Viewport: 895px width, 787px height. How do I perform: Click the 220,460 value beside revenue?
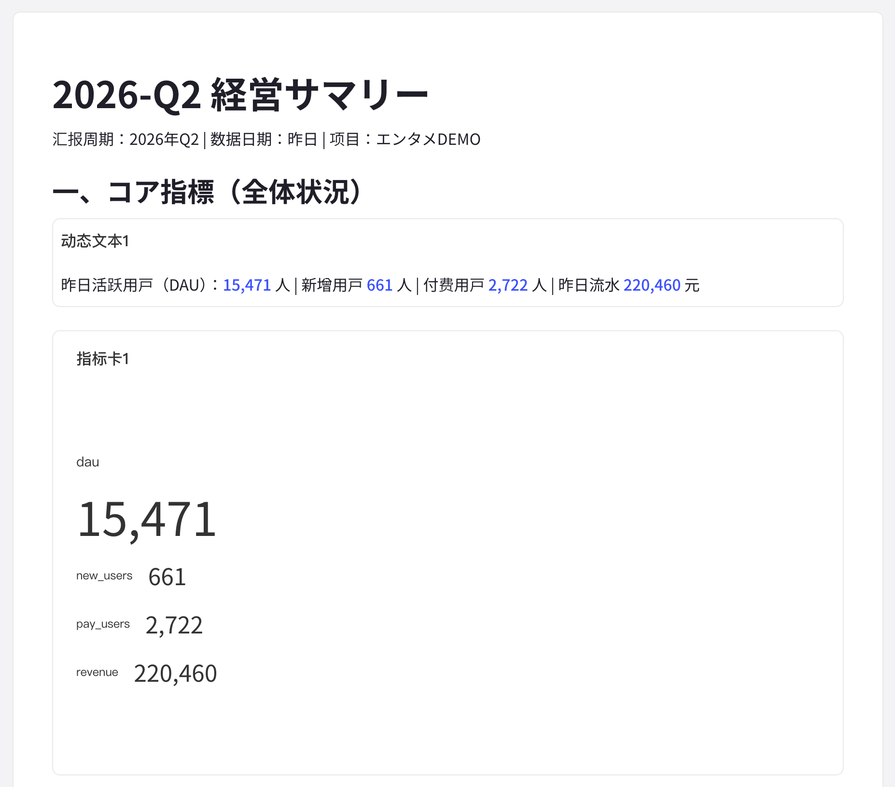[x=175, y=674]
